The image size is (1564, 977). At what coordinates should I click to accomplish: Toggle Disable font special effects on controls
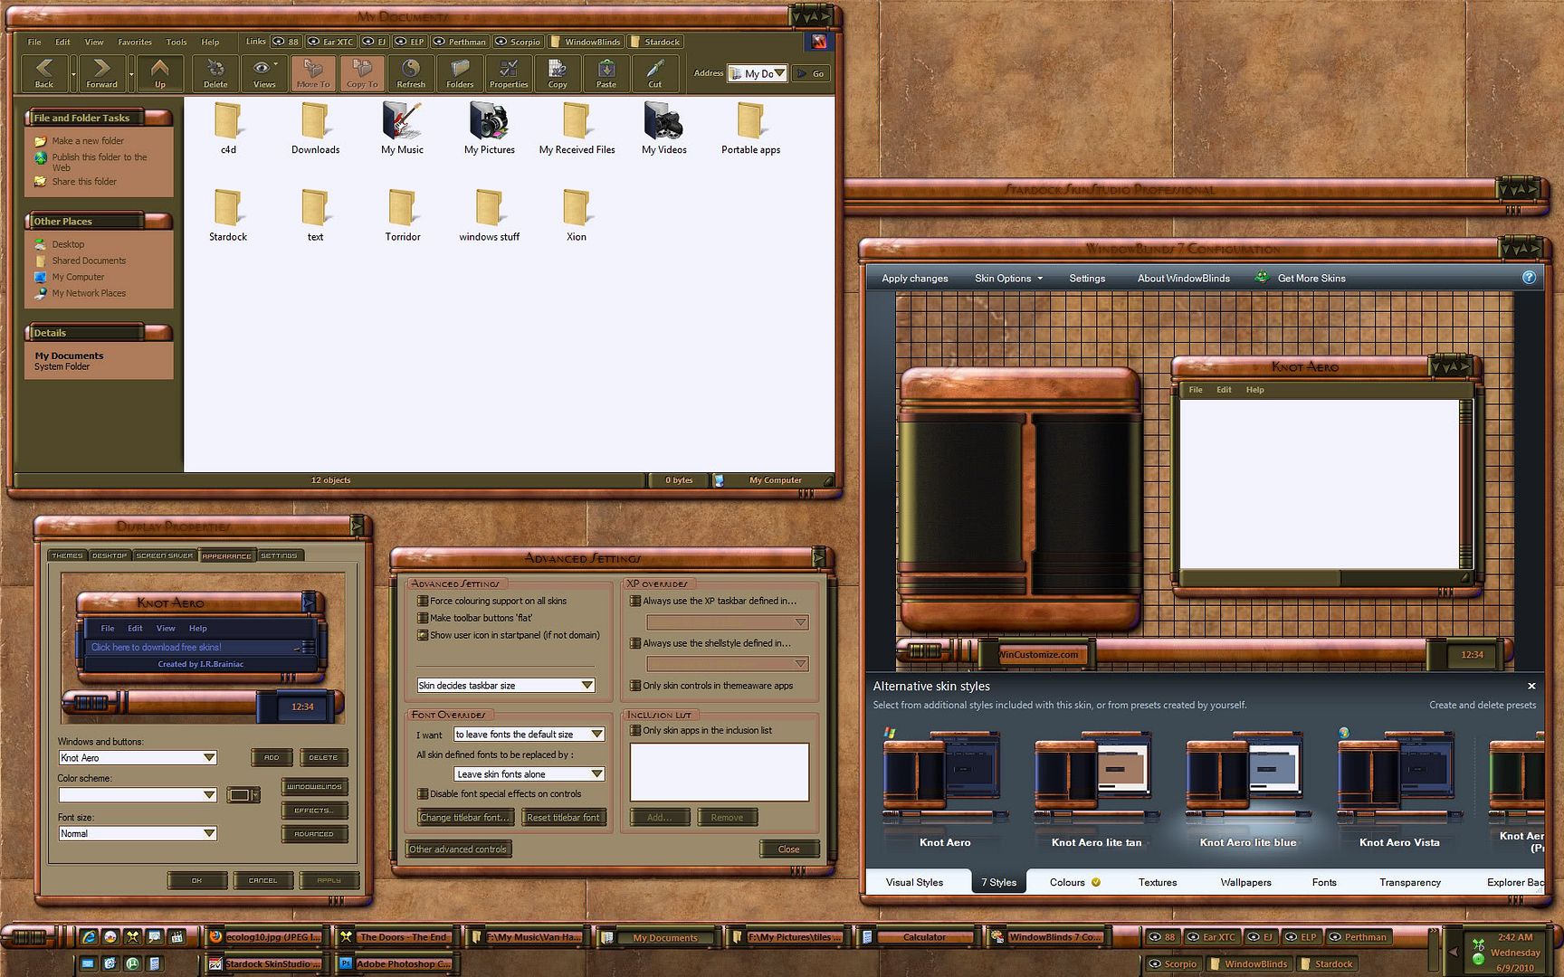422,794
